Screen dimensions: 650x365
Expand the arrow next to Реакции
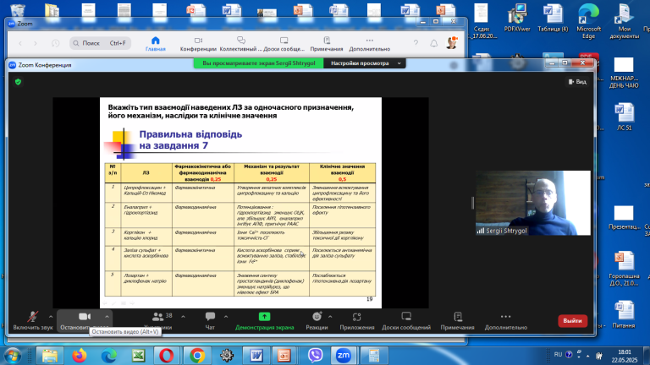pos(330,317)
